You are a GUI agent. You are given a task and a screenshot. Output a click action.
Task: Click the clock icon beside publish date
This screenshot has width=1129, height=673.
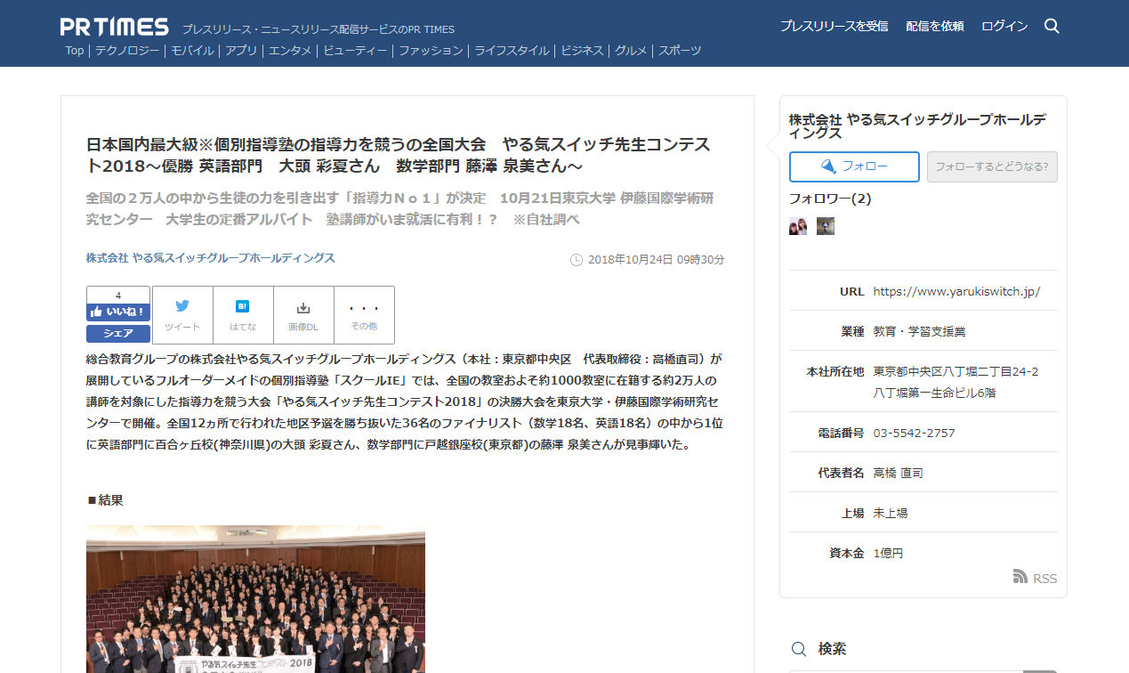click(576, 260)
